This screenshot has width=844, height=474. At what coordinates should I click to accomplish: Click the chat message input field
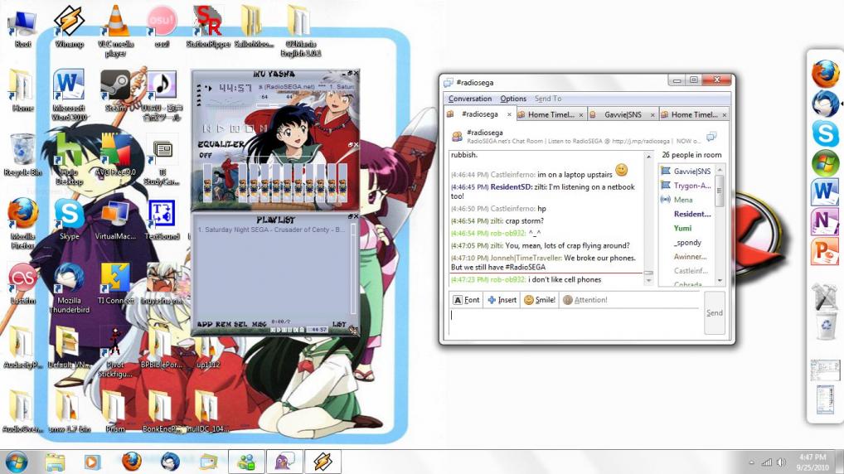(574, 323)
